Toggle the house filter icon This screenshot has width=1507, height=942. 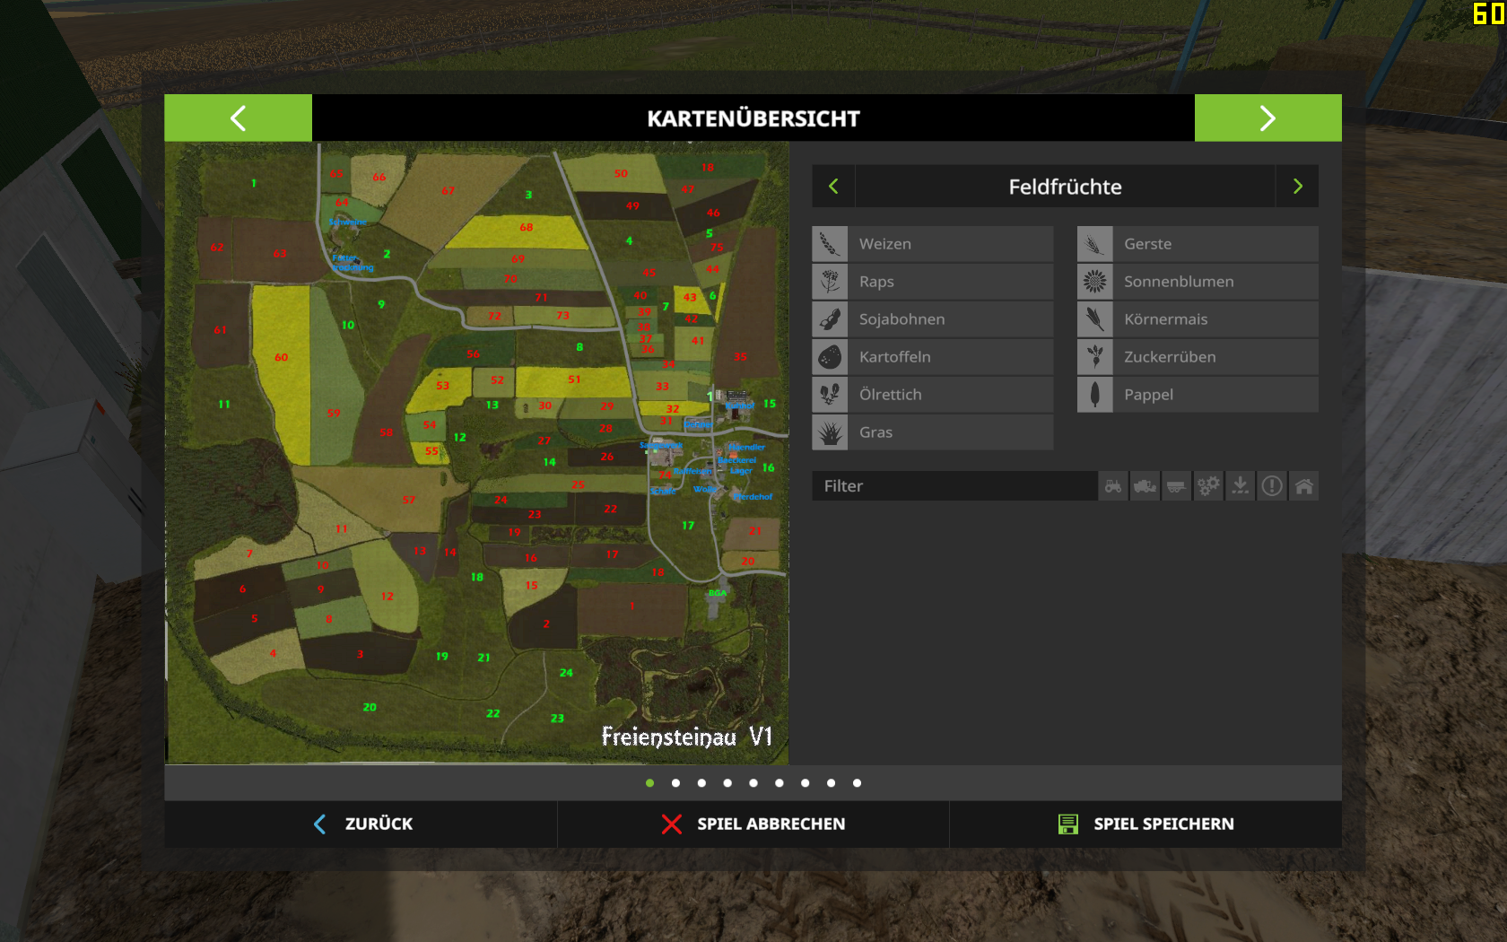(x=1303, y=486)
